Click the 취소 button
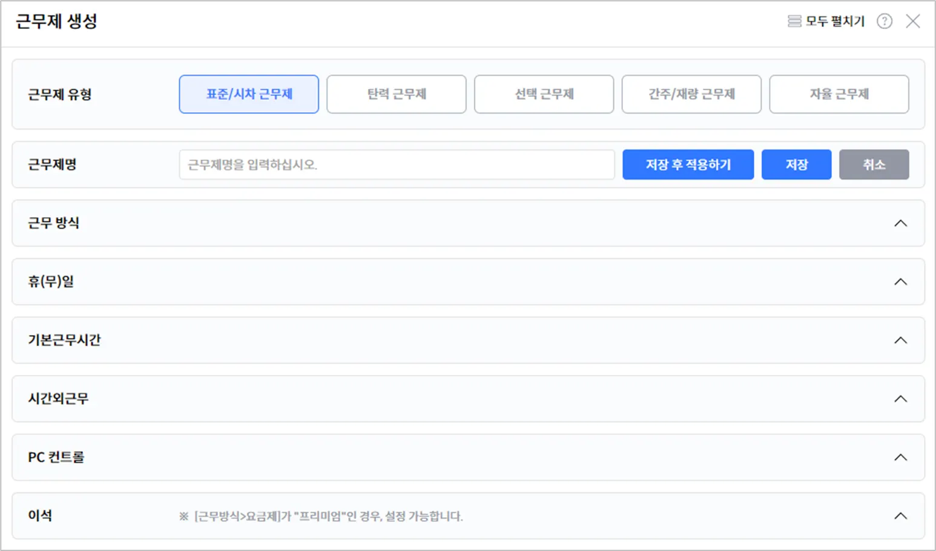The height and width of the screenshot is (551, 936). coord(874,165)
